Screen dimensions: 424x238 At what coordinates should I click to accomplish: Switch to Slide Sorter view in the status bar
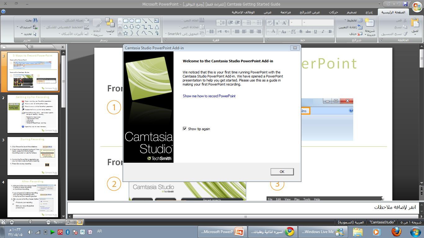coord(74,222)
